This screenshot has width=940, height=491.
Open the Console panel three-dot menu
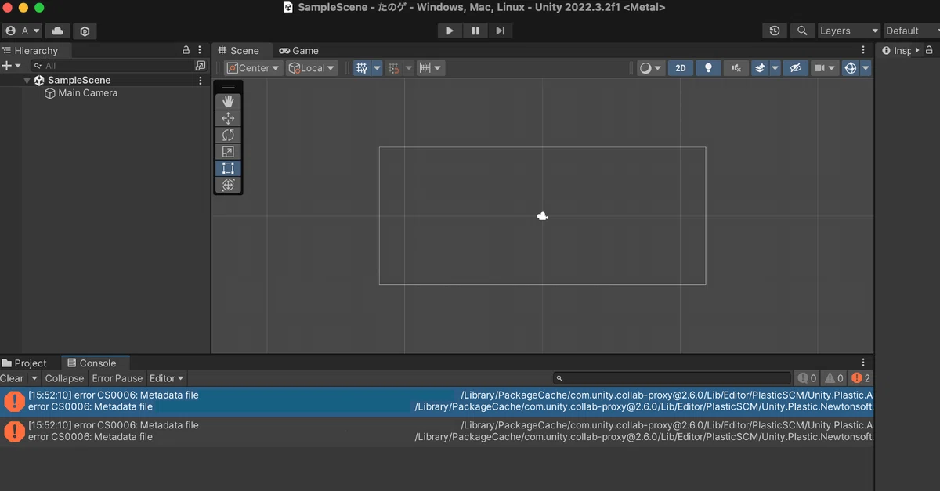point(863,363)
